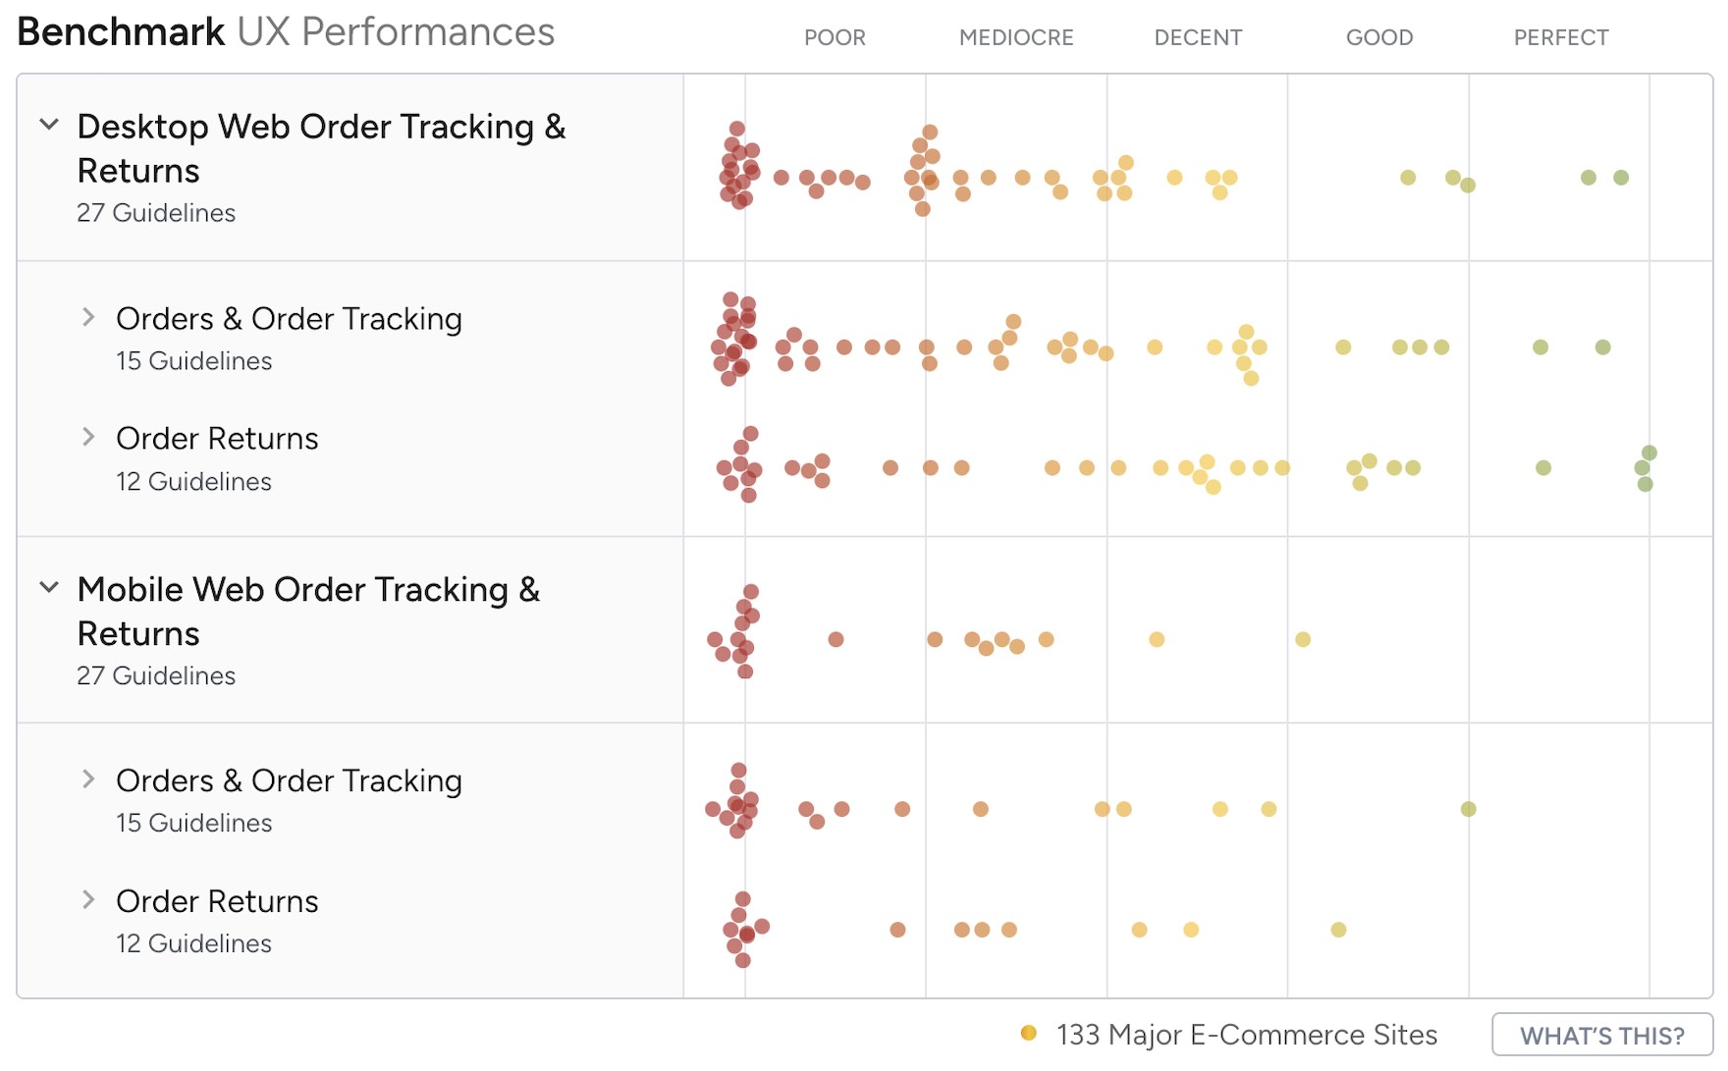The width and height of the screenshot is (1728, 1071).
Task: Click the 15 Guidelines label
Action: coord(193,361)
